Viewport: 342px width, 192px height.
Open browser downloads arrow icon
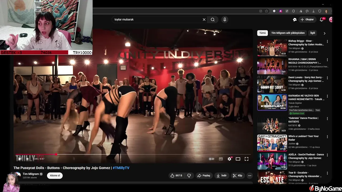(313, 11)
